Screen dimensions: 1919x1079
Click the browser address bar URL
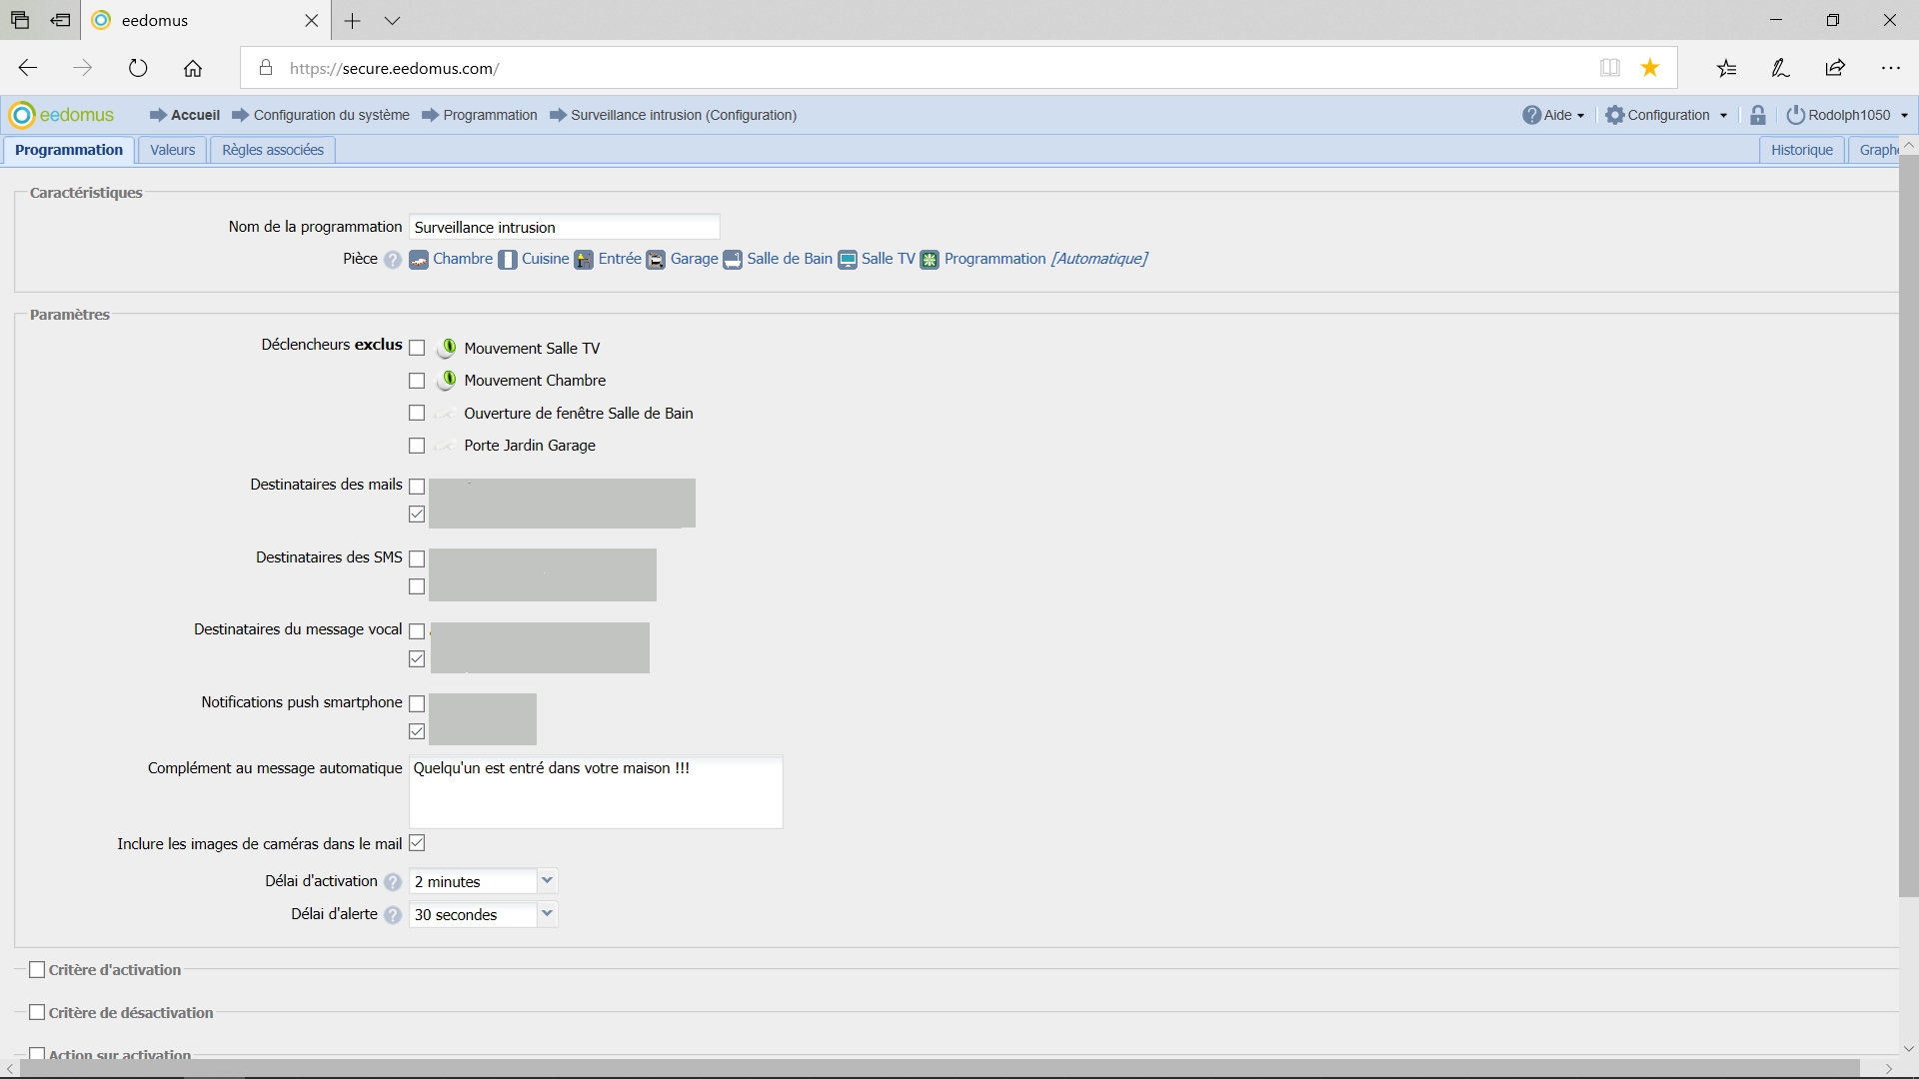click(395, 68)
